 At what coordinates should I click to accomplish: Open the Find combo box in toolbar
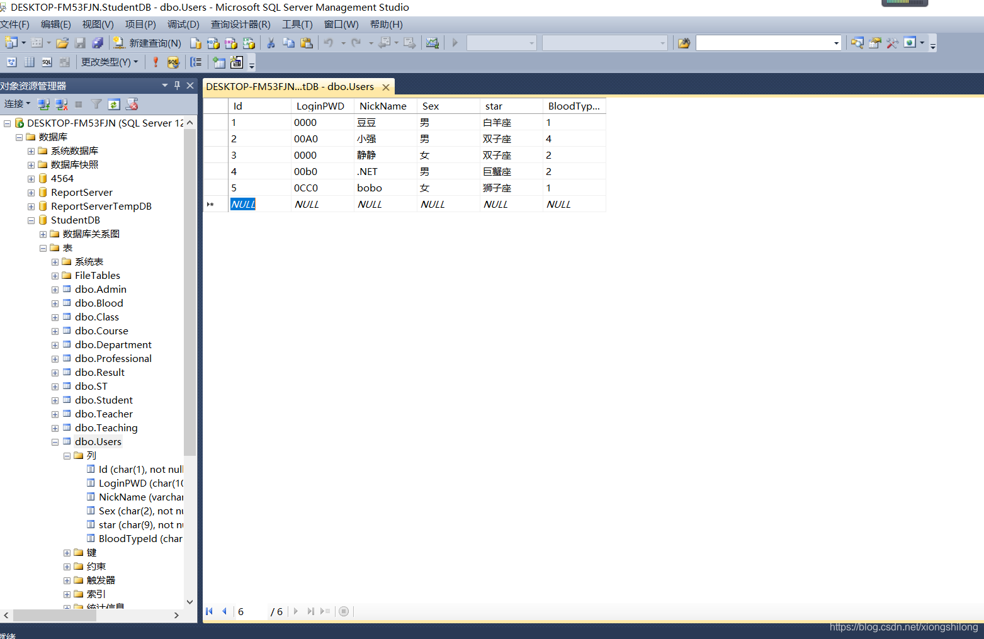point(769,43)
